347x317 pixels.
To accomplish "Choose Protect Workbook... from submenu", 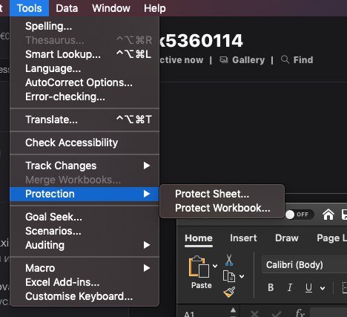I will (222, 208).
